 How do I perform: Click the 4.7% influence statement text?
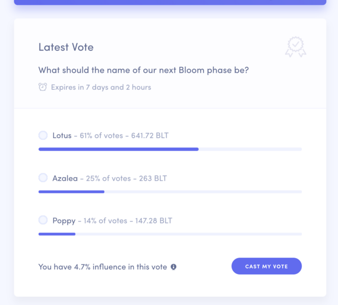tap(103, 267)
